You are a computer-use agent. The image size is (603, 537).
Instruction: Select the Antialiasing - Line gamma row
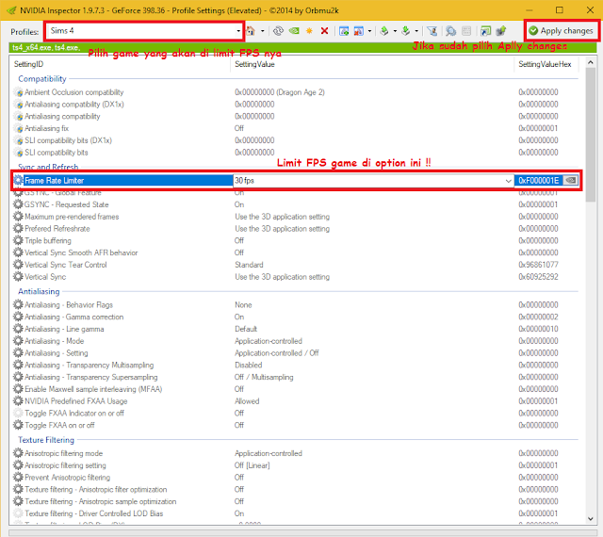pyautogui.click(x=295, y=329)
